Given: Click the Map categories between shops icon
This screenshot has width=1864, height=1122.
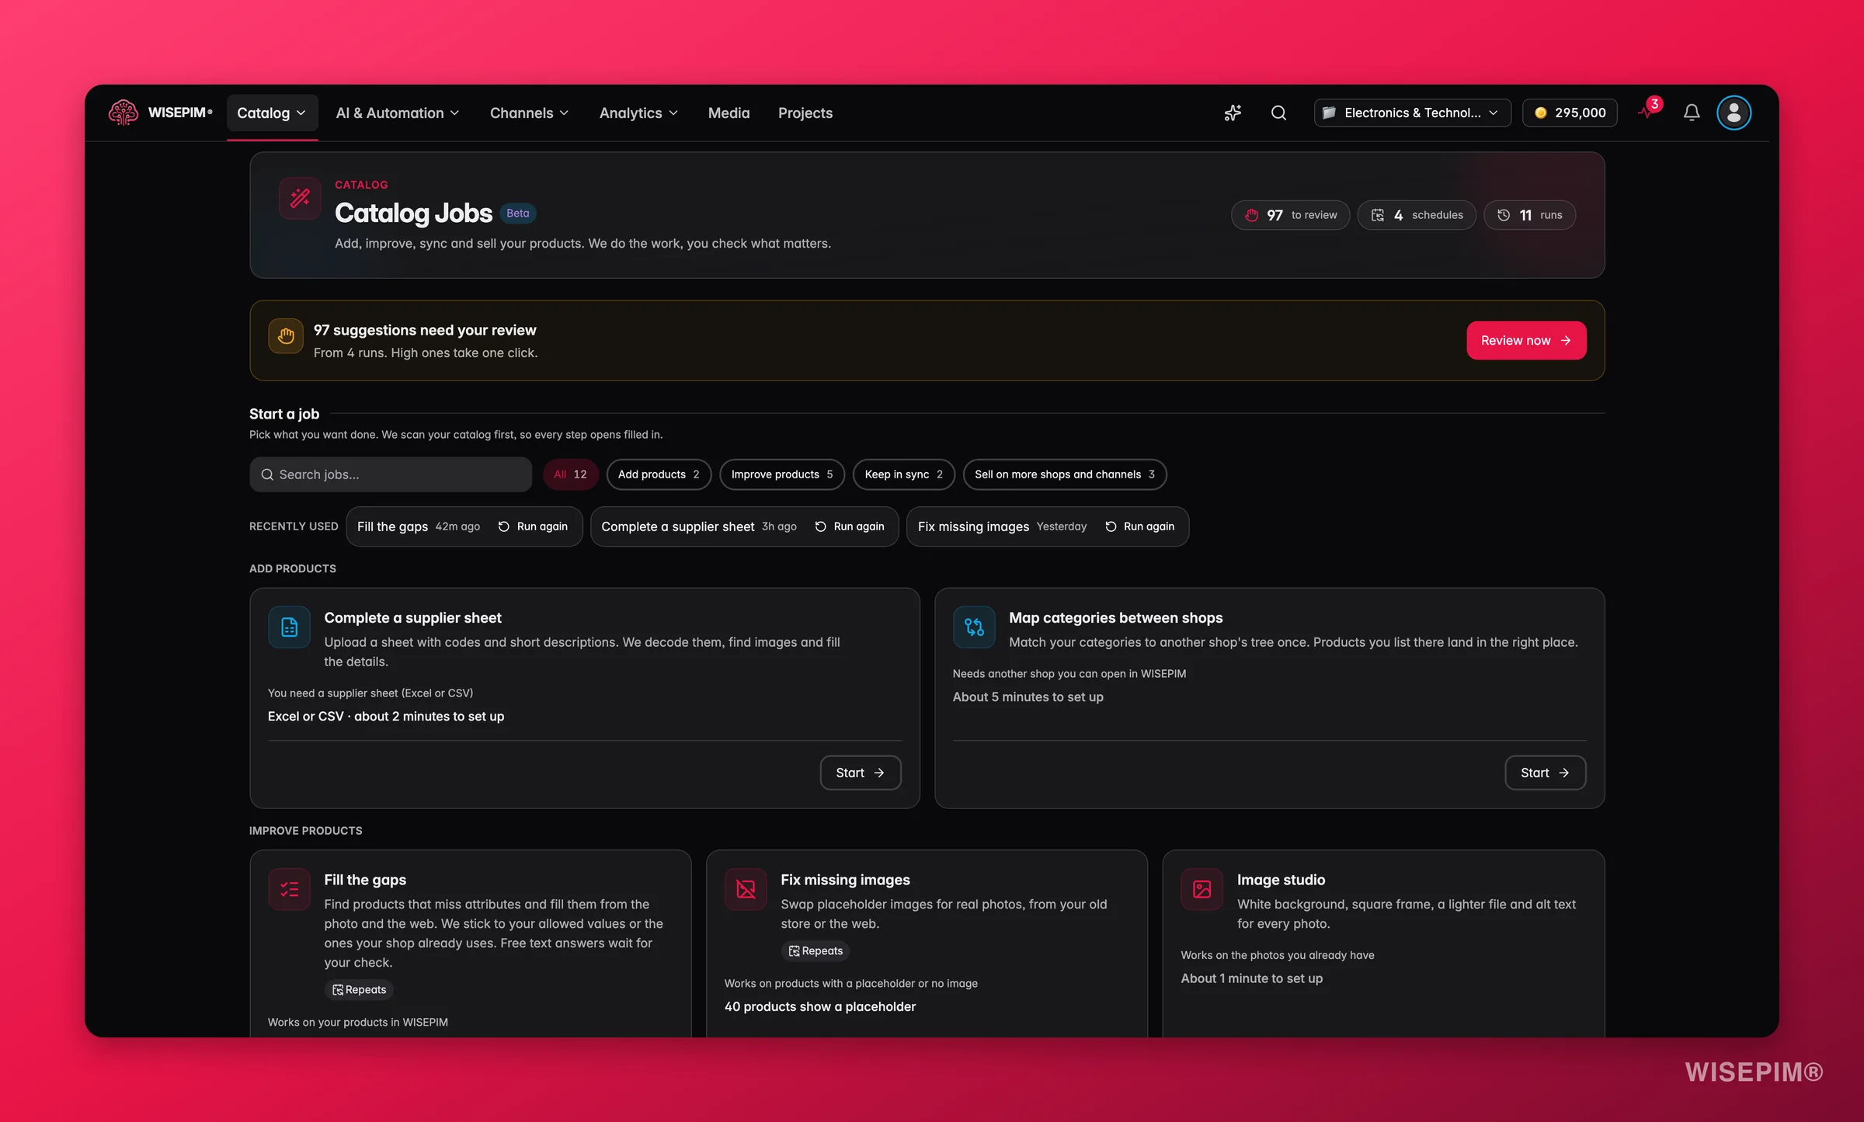Looking at the screenshot, I should tap(974, 627).
